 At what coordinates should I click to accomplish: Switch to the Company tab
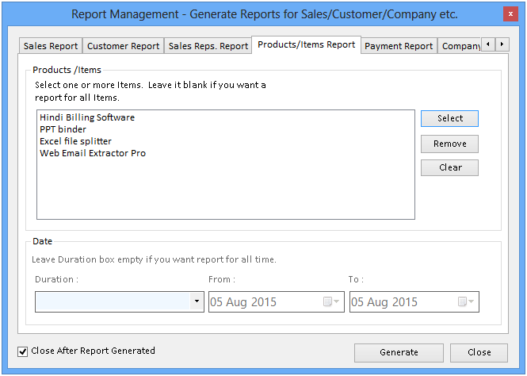[x=460, y=46]
